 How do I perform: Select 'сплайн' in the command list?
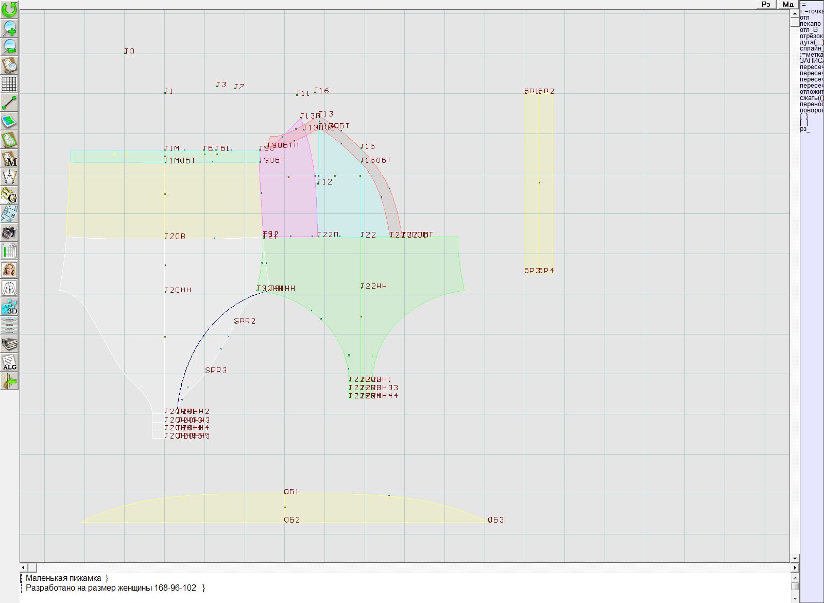811,48
